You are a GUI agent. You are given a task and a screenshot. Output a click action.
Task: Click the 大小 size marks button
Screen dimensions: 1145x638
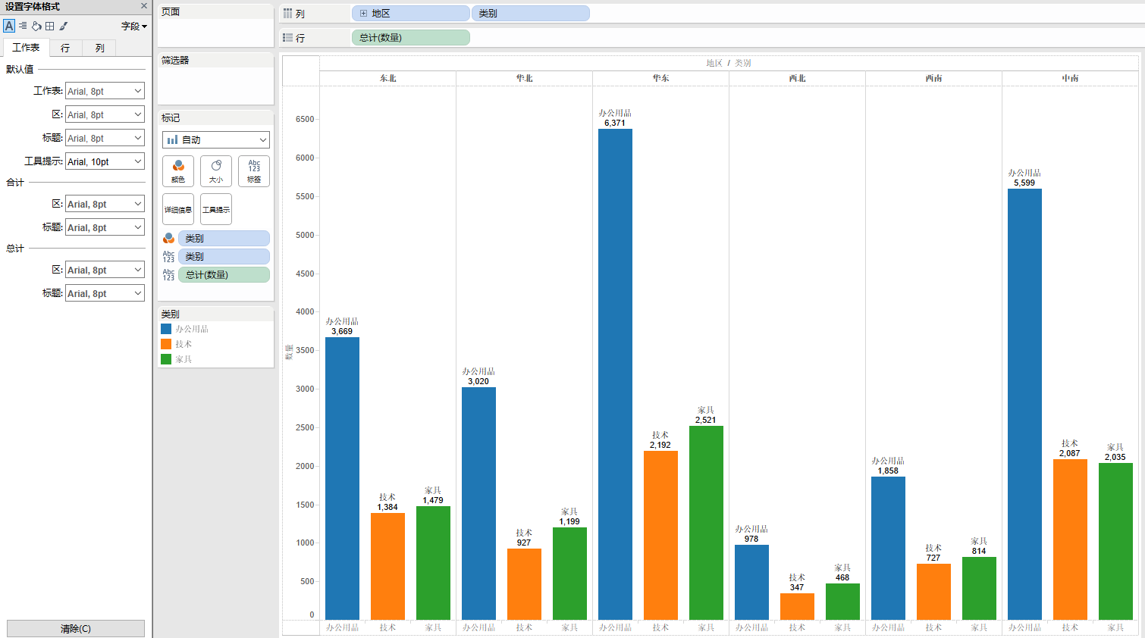point(216,171)
